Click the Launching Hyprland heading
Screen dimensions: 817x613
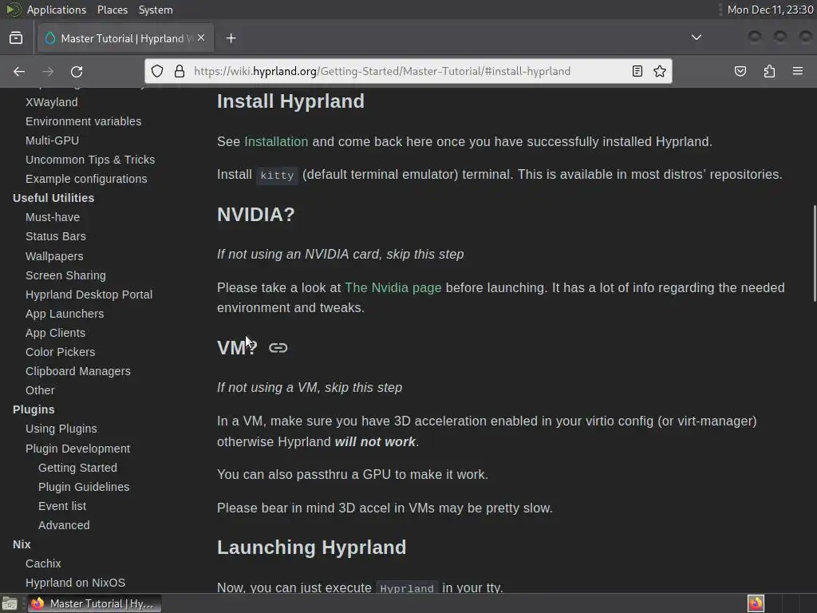click(312, 548)
